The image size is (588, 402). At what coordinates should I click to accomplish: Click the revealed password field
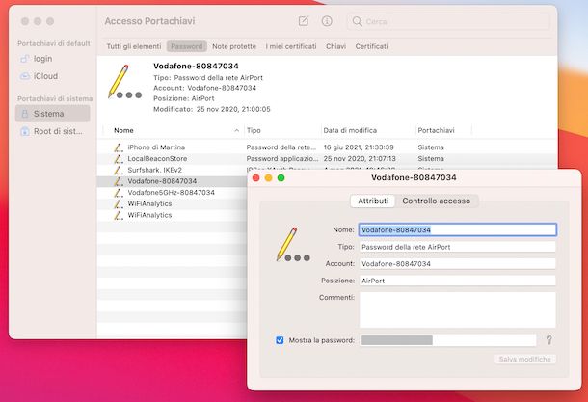click(448, 340)
